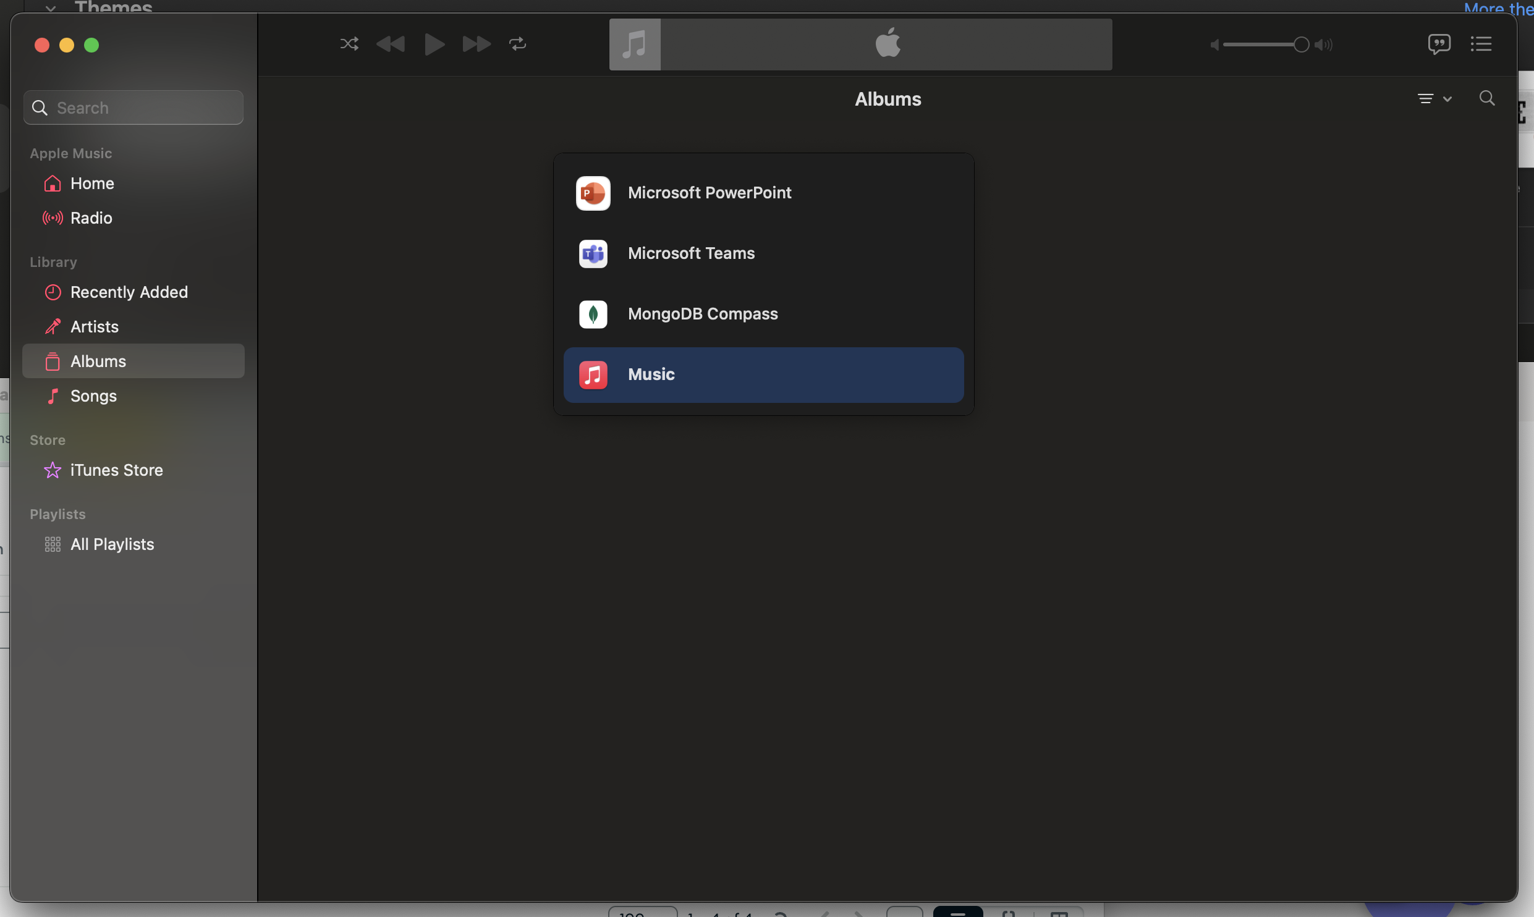Click inside the sidebar search field
The width and height of the screenshot is (1534, 917).
pos(133,108)
